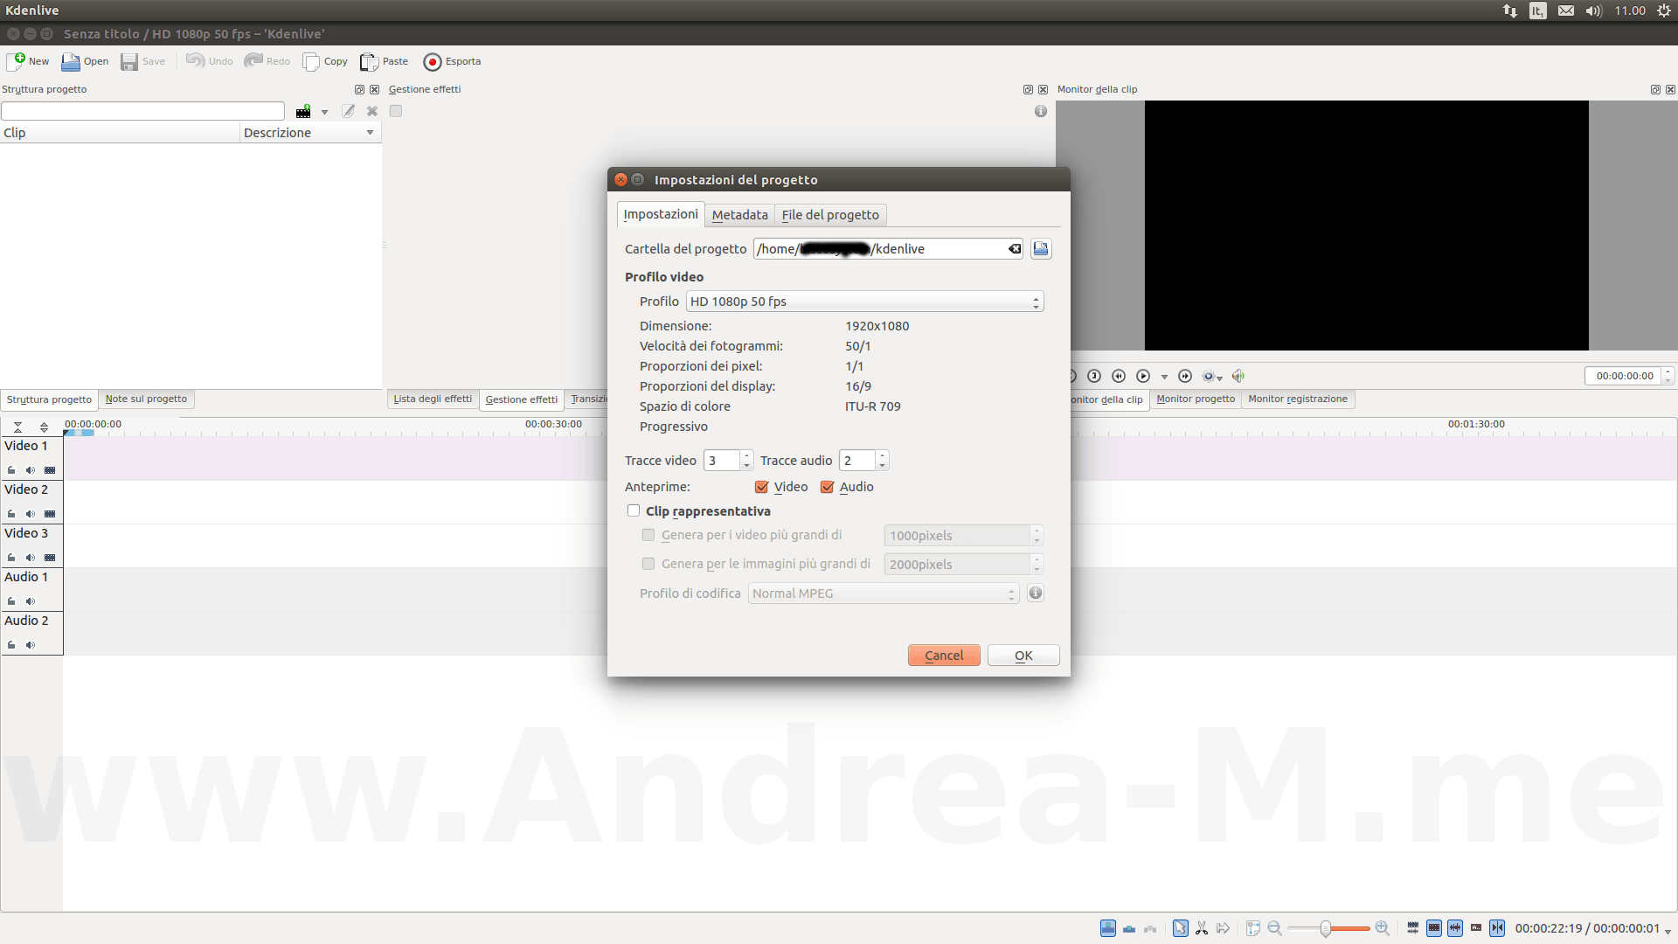
Task: Click the rewind button in clip monitor
Action: click(x=1119, y=376)
